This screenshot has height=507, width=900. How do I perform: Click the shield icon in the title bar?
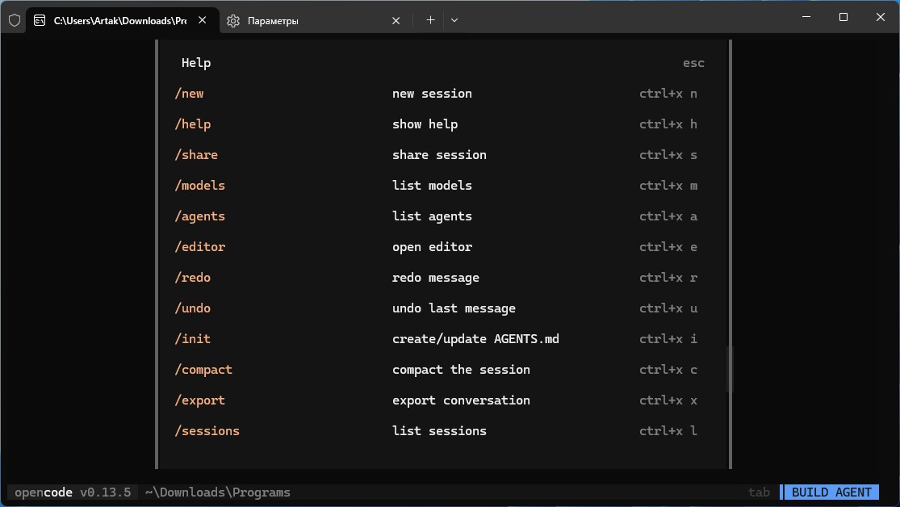pos(15,20)
